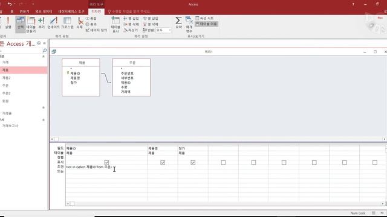Select 제품명 field in 제품 table box
Image resolution: width=387 pixels, height=217 pixels.
[x=75, y=78]
